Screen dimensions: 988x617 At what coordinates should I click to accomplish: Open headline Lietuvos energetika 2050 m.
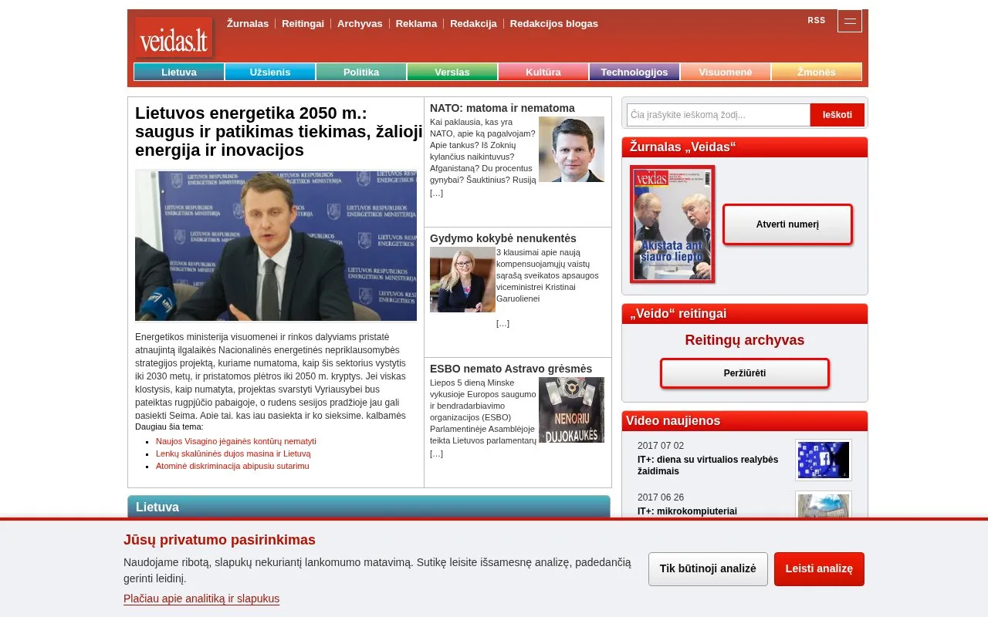pos(279,131)
